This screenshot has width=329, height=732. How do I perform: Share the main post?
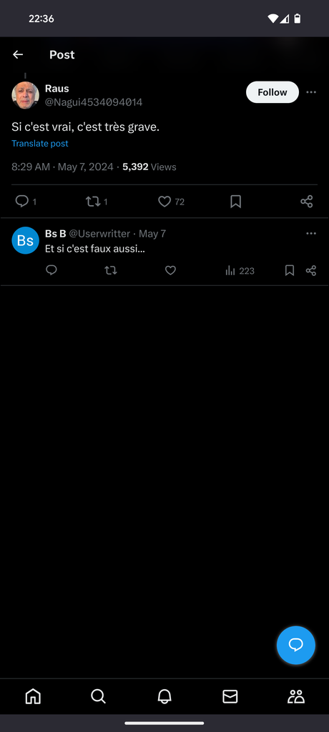coord(307,201)
